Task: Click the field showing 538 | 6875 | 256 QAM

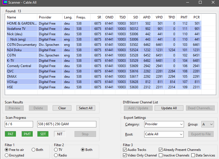Action: (x=67, y=124)
